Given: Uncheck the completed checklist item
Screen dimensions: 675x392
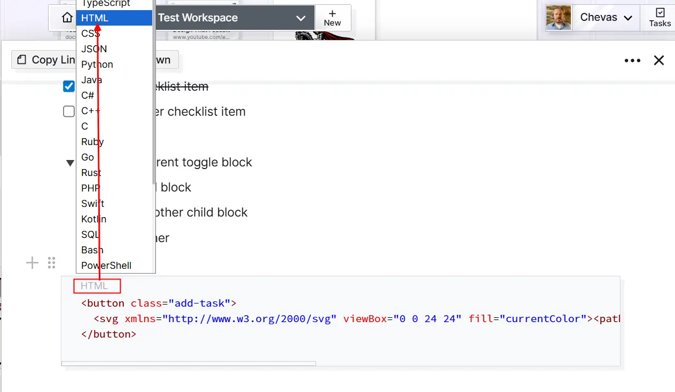Looking at the screenshot, I should pyautogui.click(x=68, y=86).
